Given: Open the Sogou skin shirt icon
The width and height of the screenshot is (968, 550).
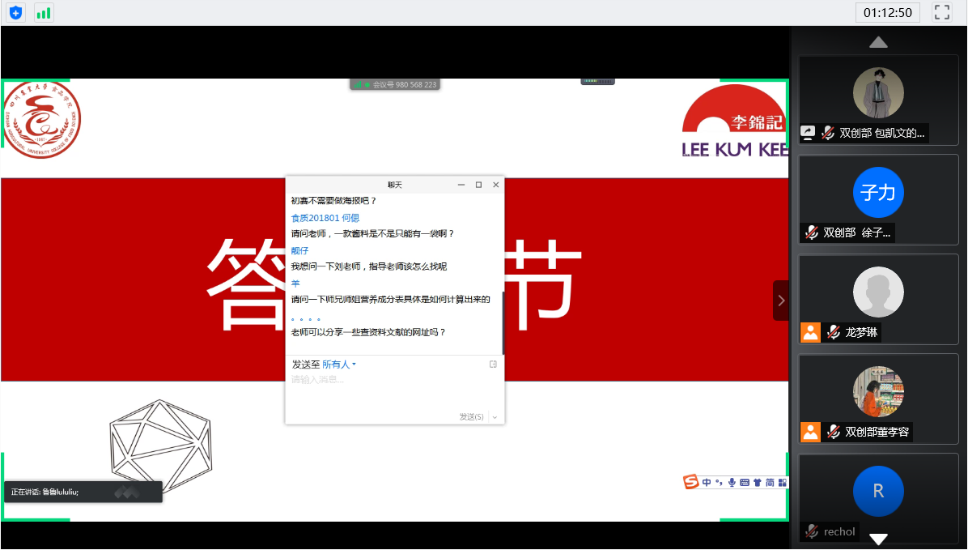Looking at the screenshot, I should click(757, 482).
